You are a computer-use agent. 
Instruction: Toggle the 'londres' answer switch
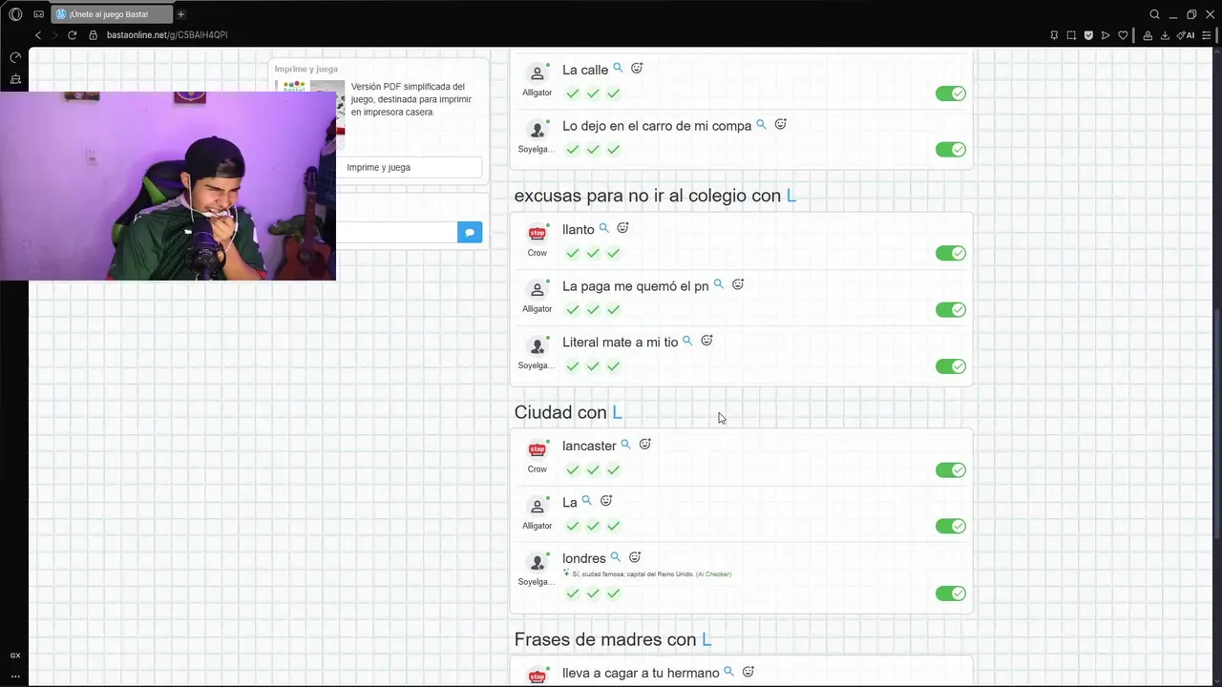tap(951, 593)
